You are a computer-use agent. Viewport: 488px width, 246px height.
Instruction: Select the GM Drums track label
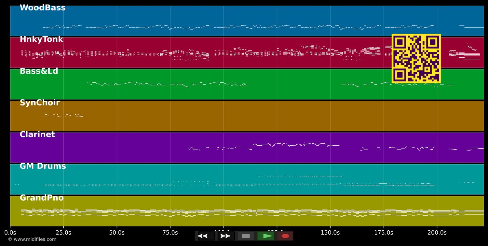pyautogui.click(x=43, y=166)
